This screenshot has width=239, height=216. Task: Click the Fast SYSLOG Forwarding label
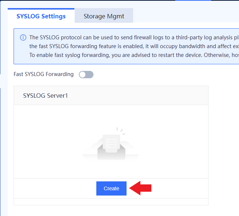point(44,74)
